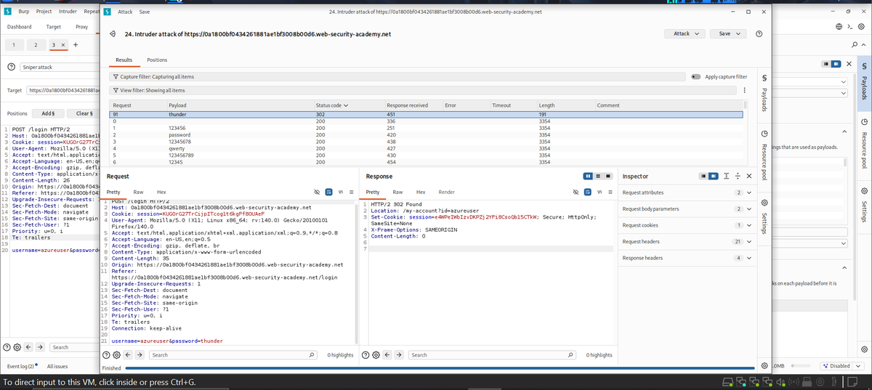
Task: Open Response search settings gear
Action: [375, 355]
